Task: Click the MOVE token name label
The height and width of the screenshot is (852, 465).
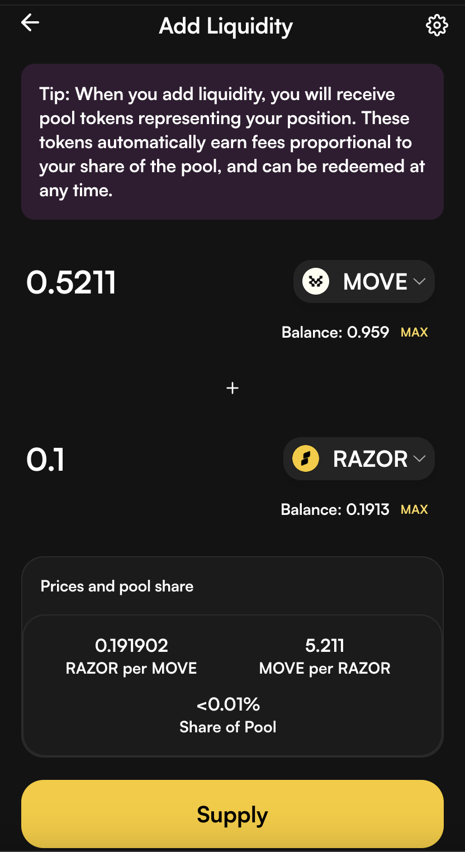Action: coord(375,282)
